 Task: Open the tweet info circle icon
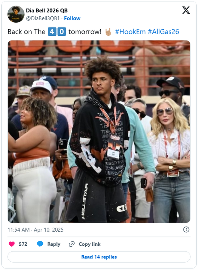186,229
